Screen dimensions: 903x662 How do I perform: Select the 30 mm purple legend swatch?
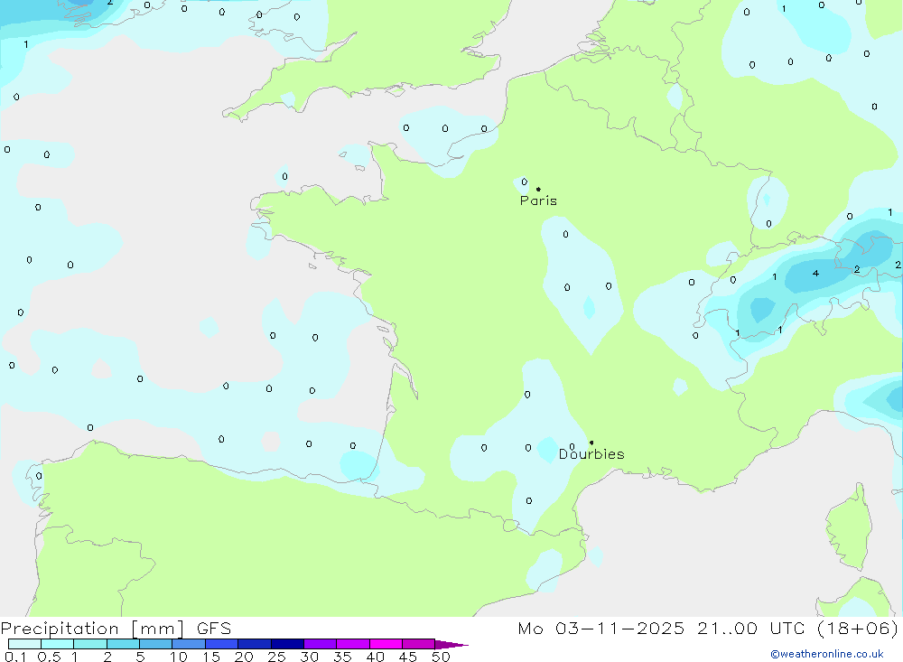point(321,644)
